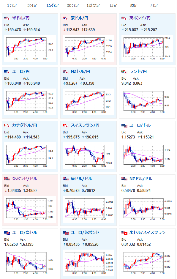Switch to the 月足 monthly tab
Image resolution: width=177 pixels, height=279 pixels.
click(154, 6)
